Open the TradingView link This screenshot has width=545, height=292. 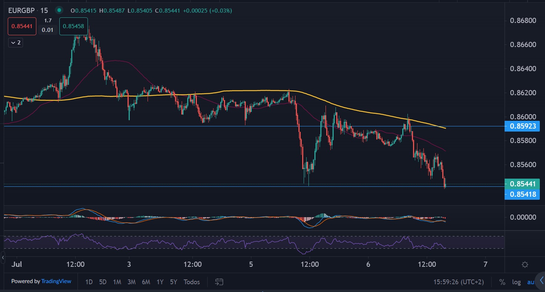[56, 281]
